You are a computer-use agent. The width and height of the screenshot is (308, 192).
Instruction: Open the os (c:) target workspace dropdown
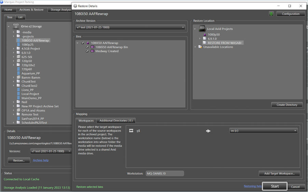click(263, 131)
